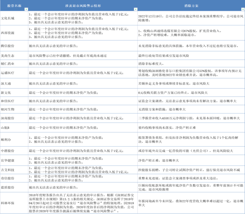
Task: Click the 无消除方案和措施 plan cell
Action: pos(191,109)
